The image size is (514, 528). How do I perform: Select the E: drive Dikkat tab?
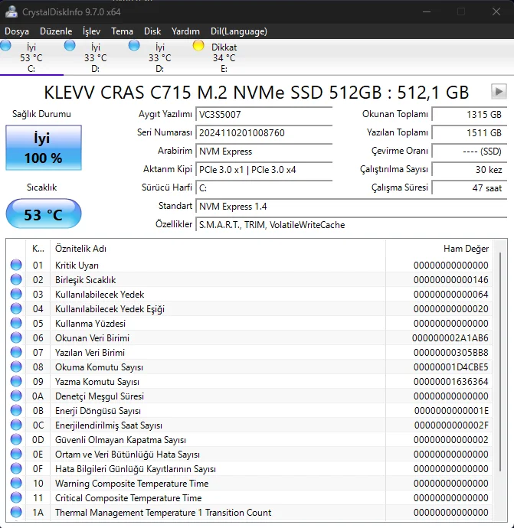pos(224,57)
